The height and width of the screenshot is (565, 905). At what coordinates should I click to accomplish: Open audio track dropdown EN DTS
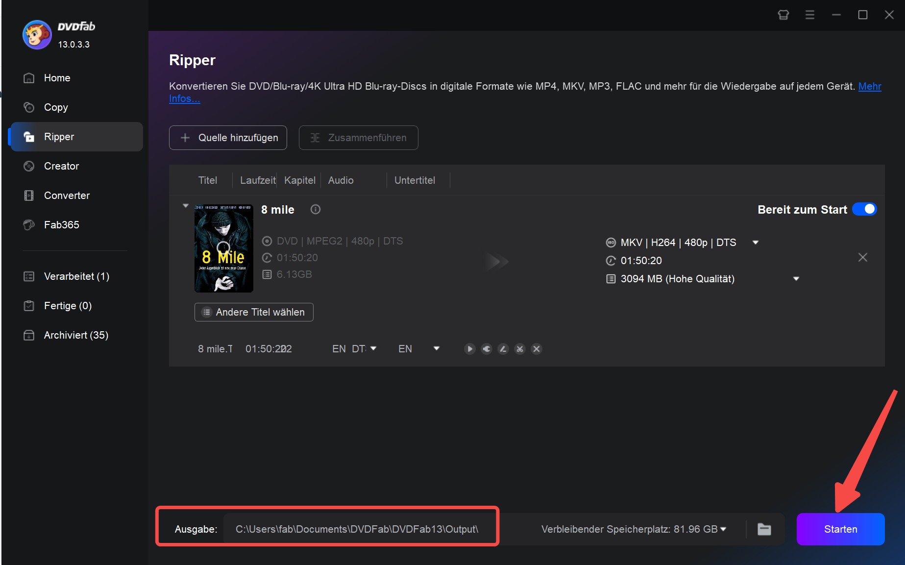373,348
